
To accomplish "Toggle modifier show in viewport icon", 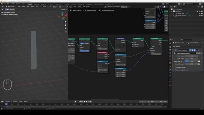I will pyautogui.click(x=193, y=50).
